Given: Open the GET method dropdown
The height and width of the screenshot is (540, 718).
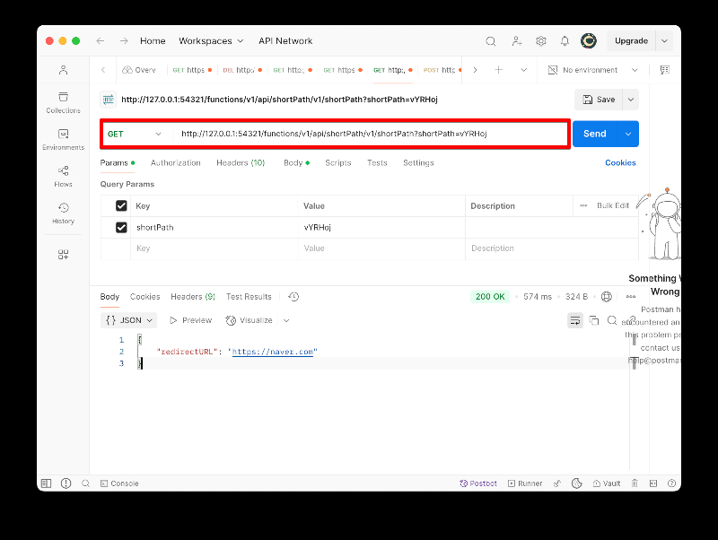Looking at the screenshot, I should [x=136, y=134].
